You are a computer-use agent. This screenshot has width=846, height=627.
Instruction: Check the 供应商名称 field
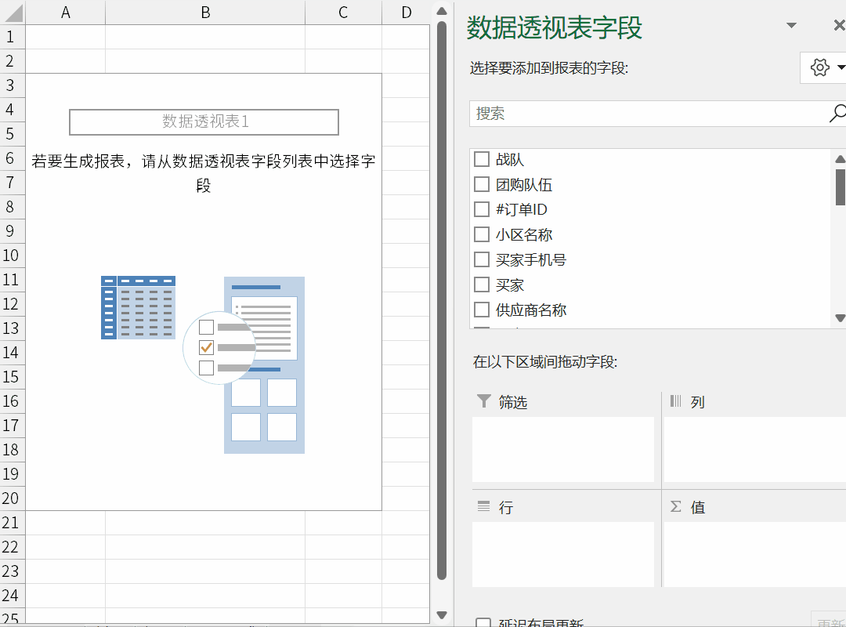481,310
